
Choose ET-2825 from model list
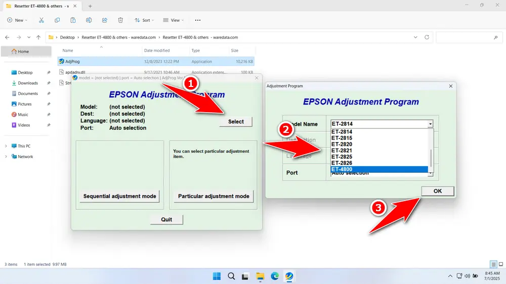coord(379,157)
